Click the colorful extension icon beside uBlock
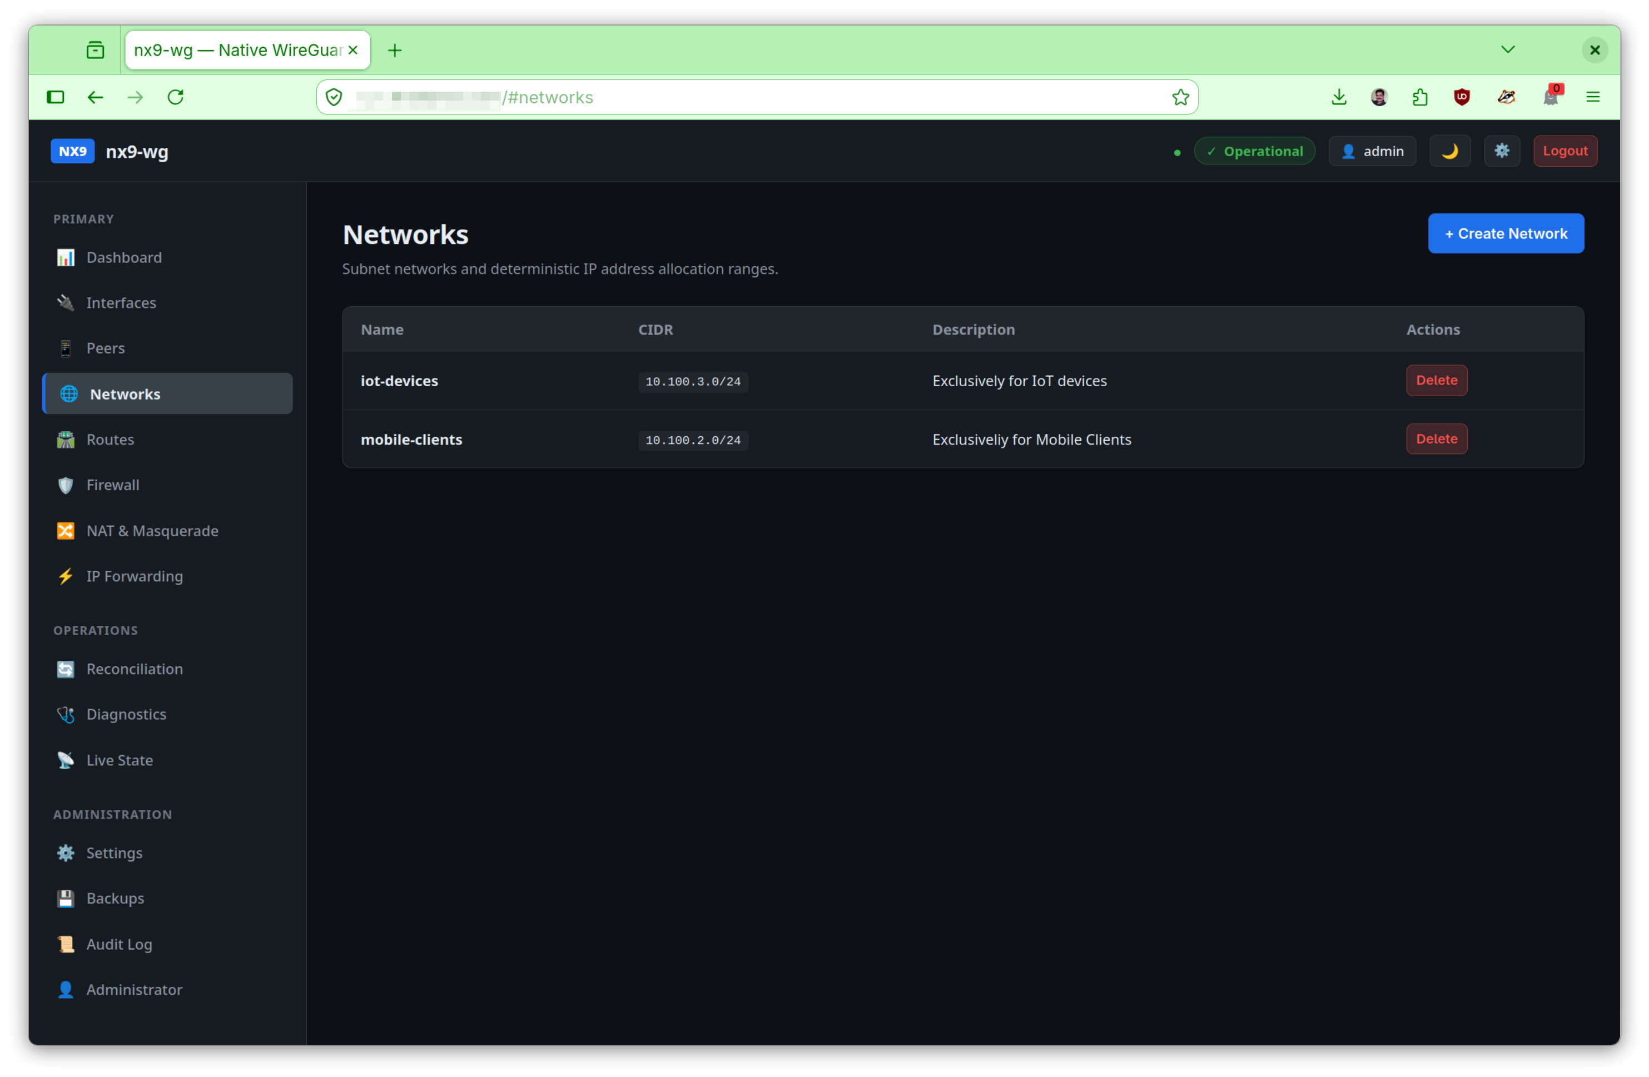Screen dimensions: 1649x1077 tap(1506, 97)
